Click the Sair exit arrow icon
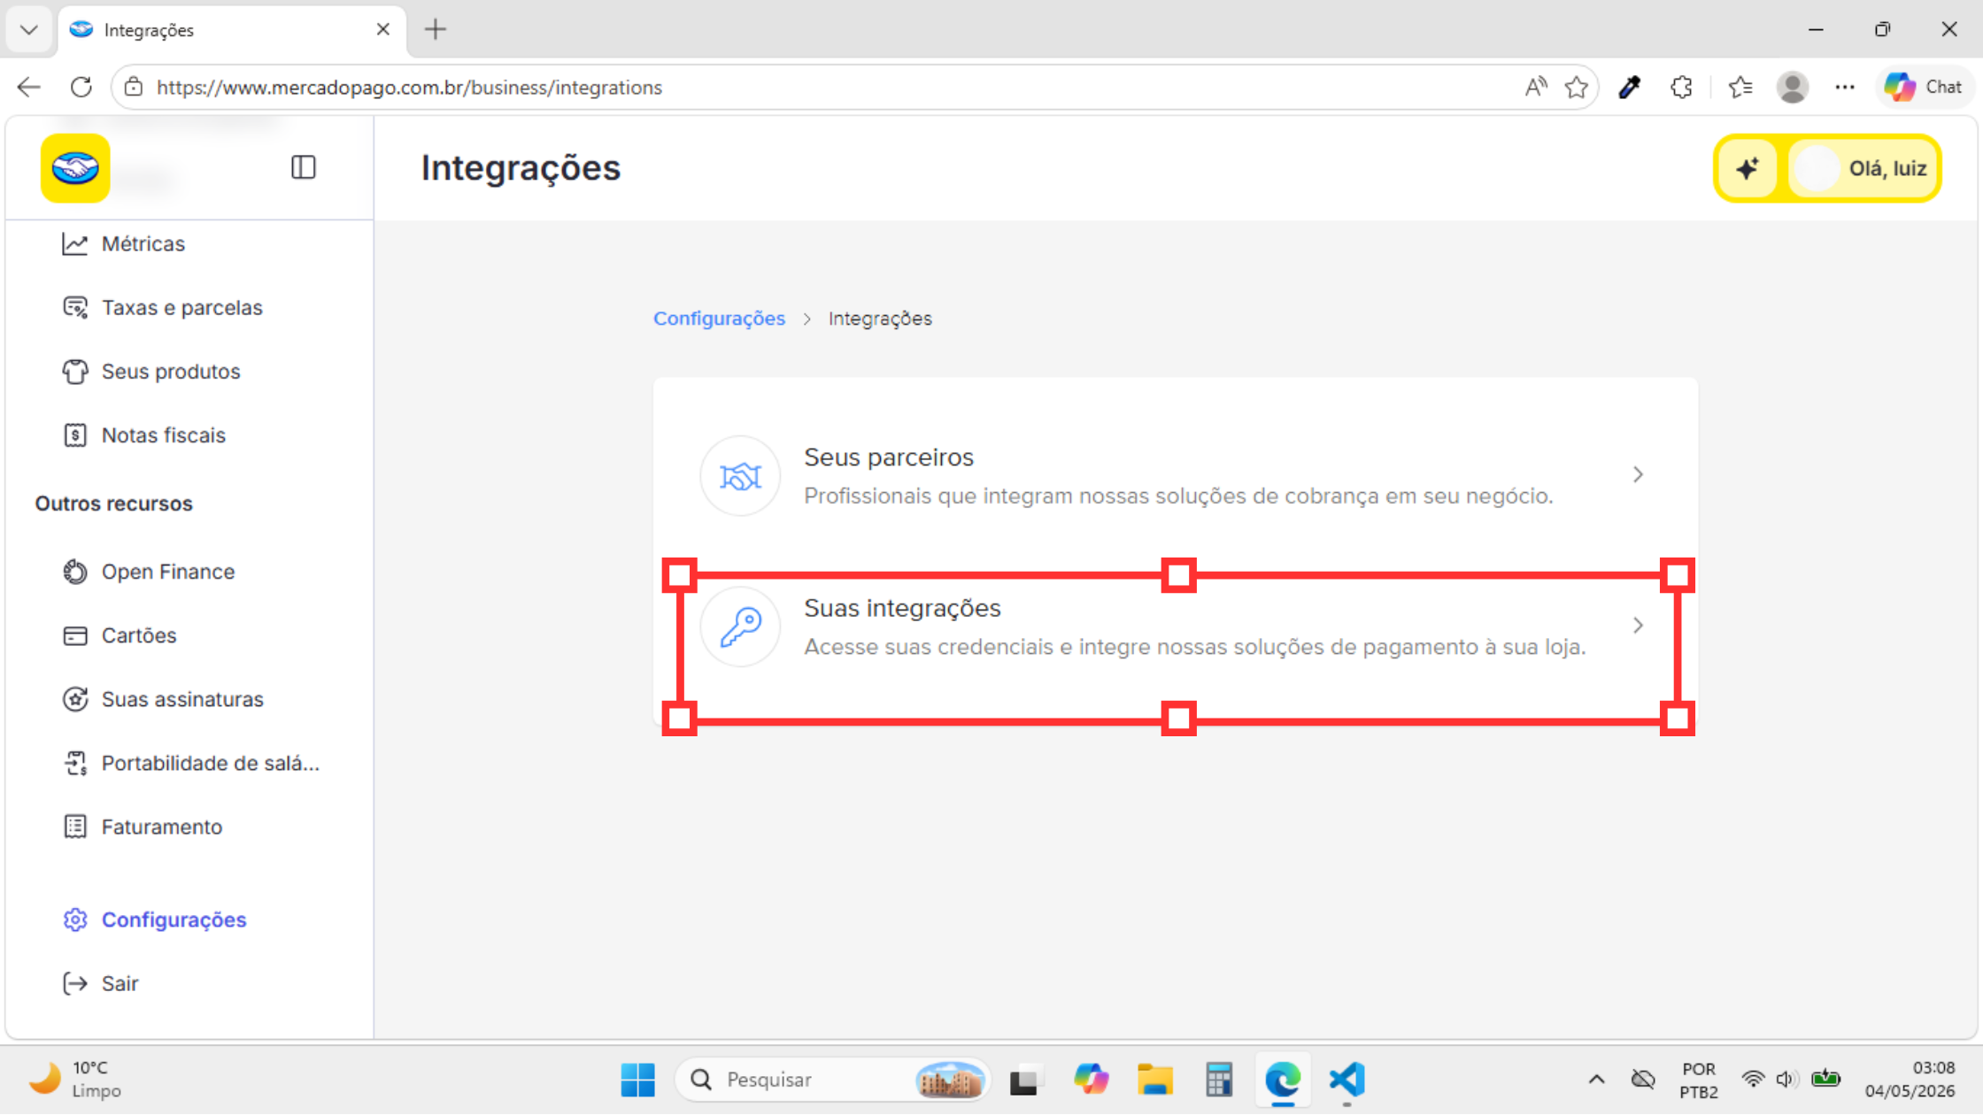The image size is (1983, 1115). (75, 983)
